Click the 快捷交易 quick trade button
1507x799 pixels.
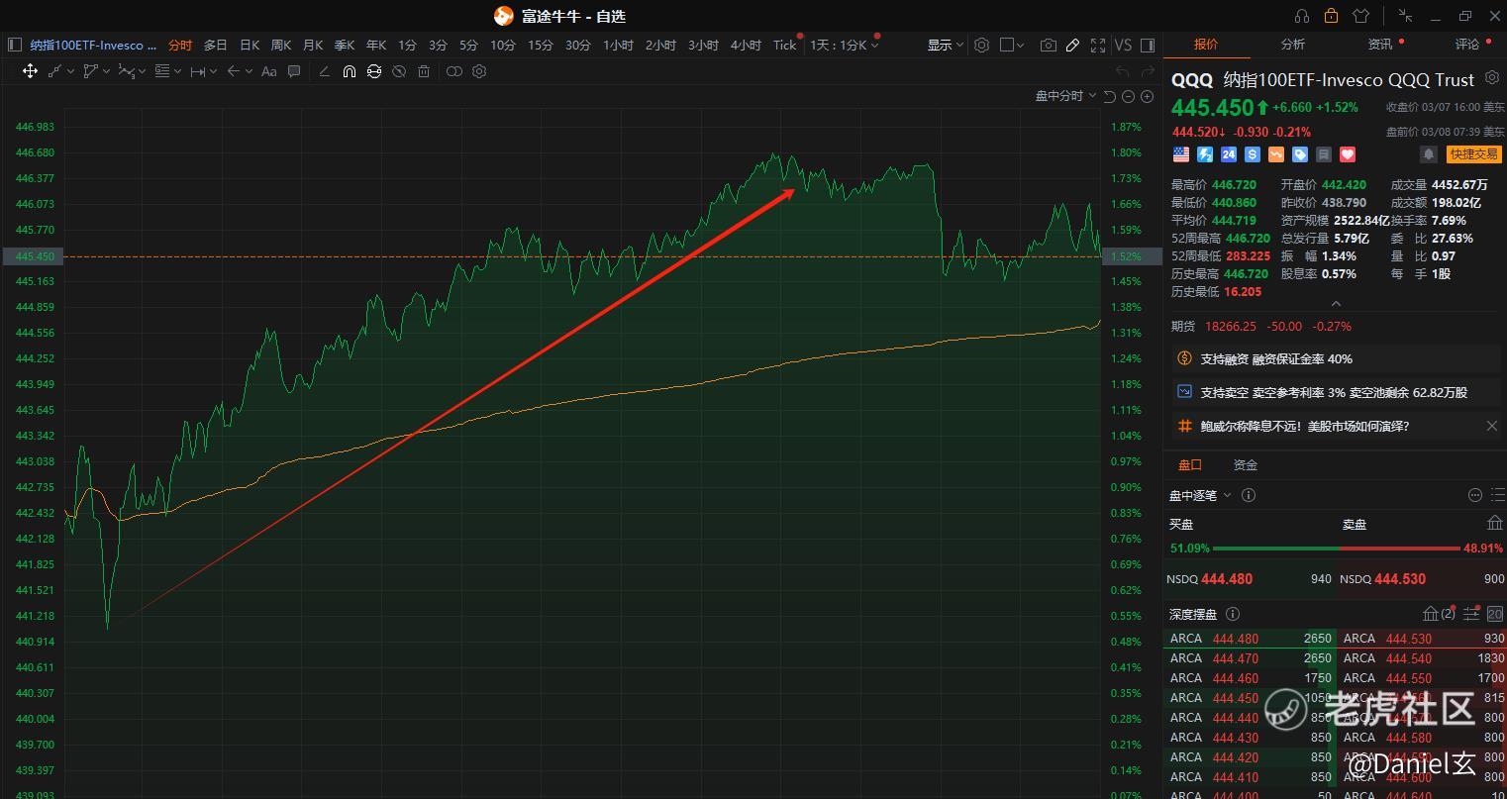click(1474, 154)
